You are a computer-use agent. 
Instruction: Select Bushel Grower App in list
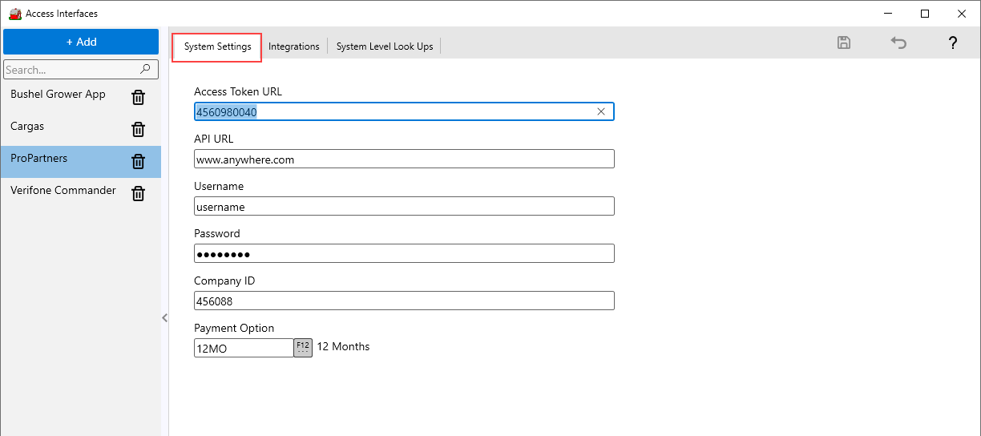pos(58,95)
